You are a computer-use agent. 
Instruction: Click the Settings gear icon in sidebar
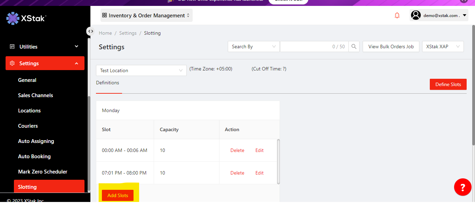click(x=12, y=63)
